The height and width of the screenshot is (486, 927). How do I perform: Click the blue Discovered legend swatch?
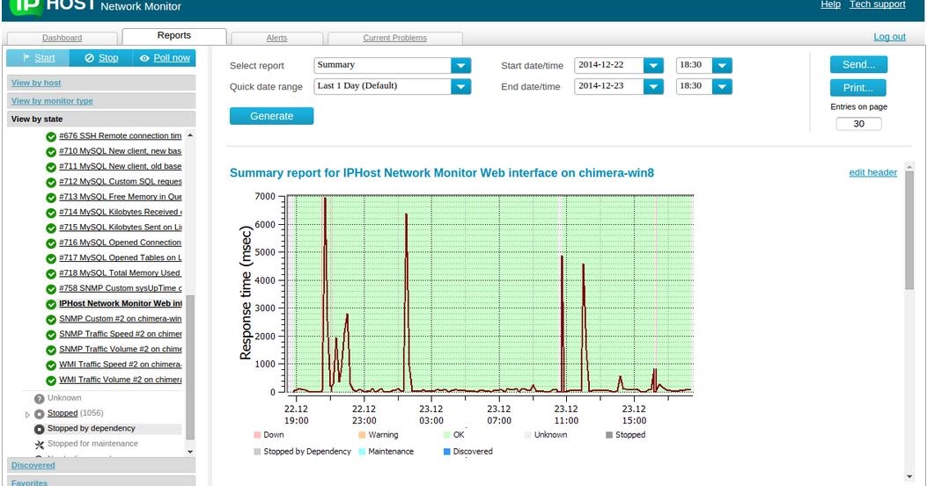point(447,452)
